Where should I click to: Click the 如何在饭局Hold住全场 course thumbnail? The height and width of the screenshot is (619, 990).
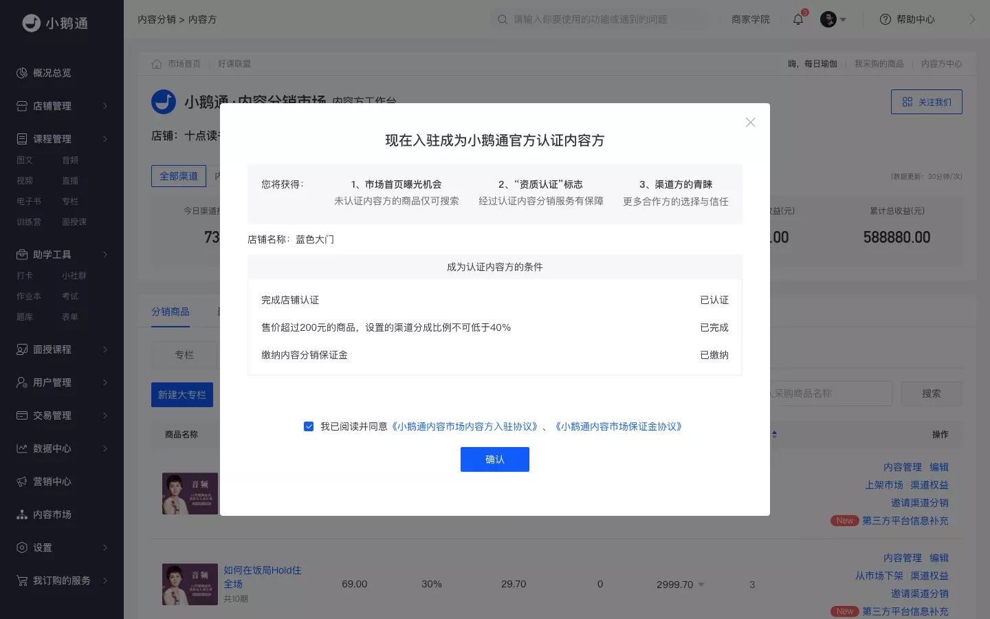point(190,585)
